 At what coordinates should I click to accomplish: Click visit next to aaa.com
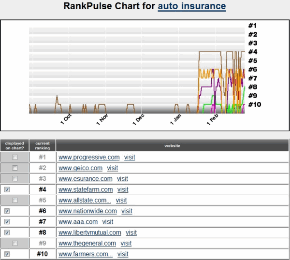coord(108,222)
